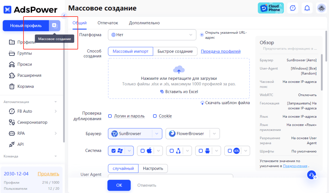329x193 pixels.
Task: Open the user avatar menu
Action: click(321, 8)
